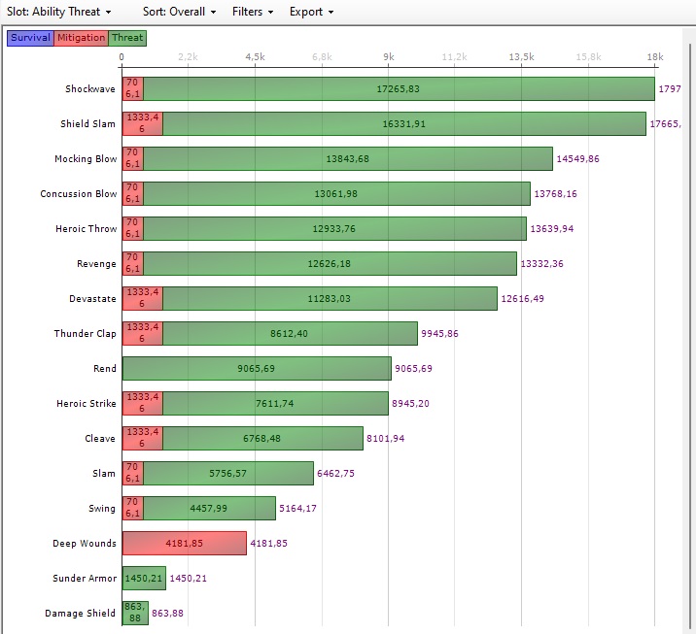The image size is (696, 634).
Task: Click the Thunder Clap green bar 8612,40
Action: [x=290, y=333]
